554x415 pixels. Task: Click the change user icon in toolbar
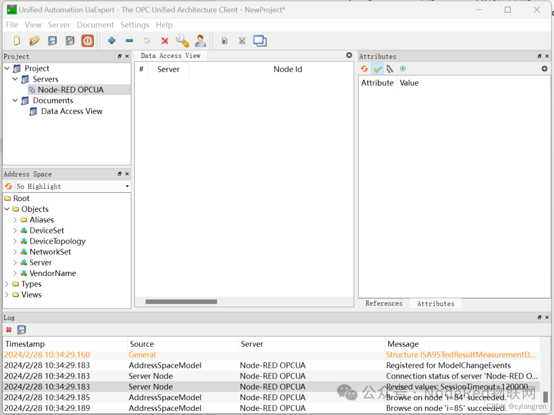click(x=201, y=41)
